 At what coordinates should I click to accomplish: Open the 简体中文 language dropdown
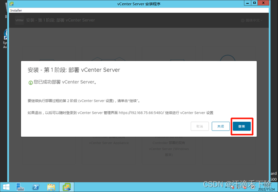point(252,20)
